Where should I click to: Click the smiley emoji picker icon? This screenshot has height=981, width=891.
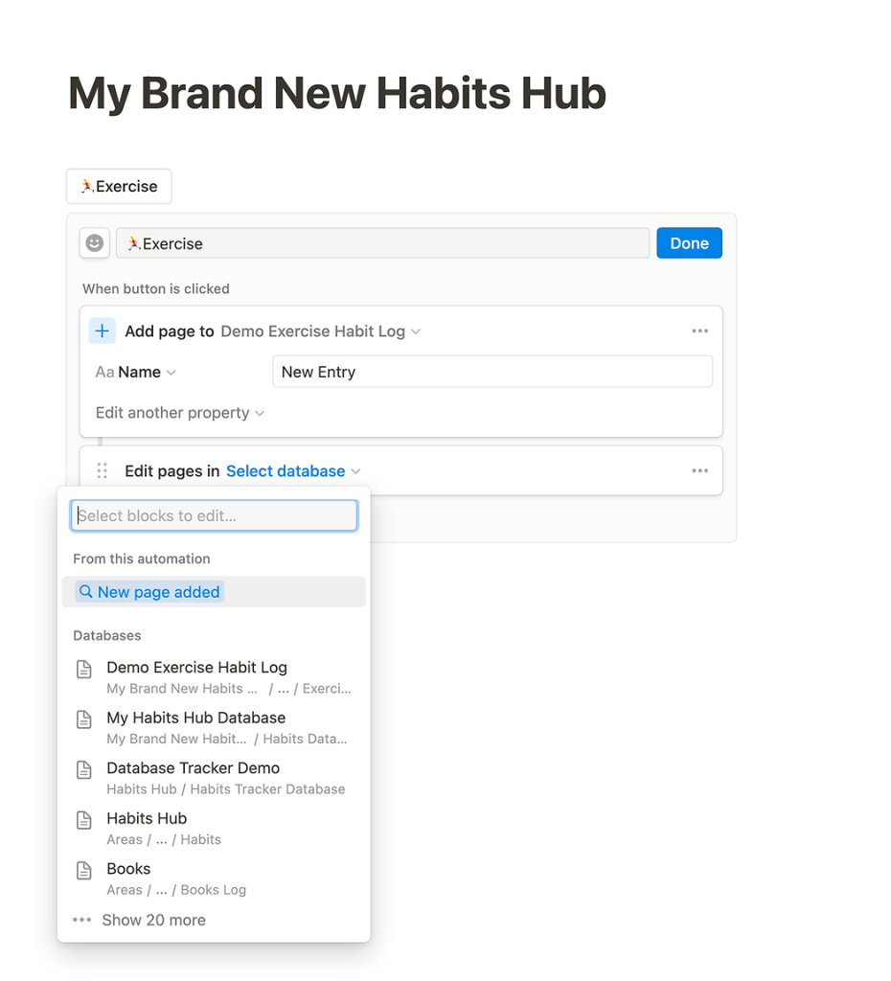coord(93,242)
